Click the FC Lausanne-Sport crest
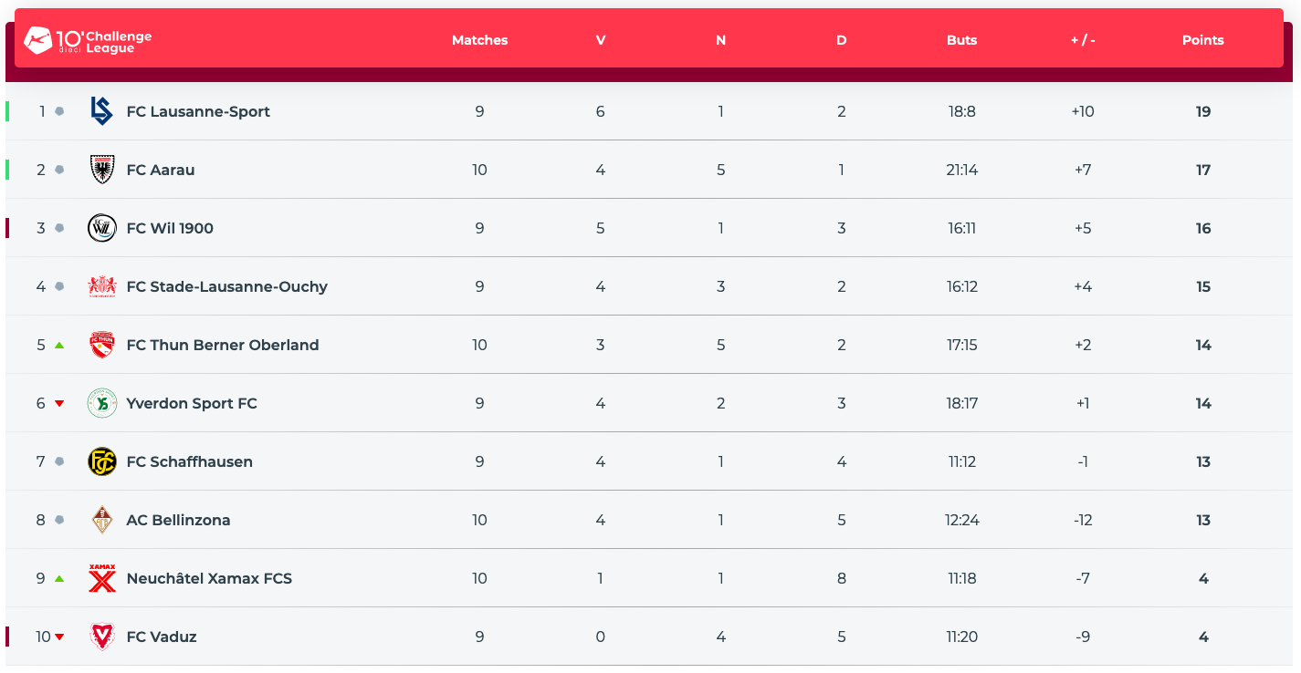 (102, 111)
